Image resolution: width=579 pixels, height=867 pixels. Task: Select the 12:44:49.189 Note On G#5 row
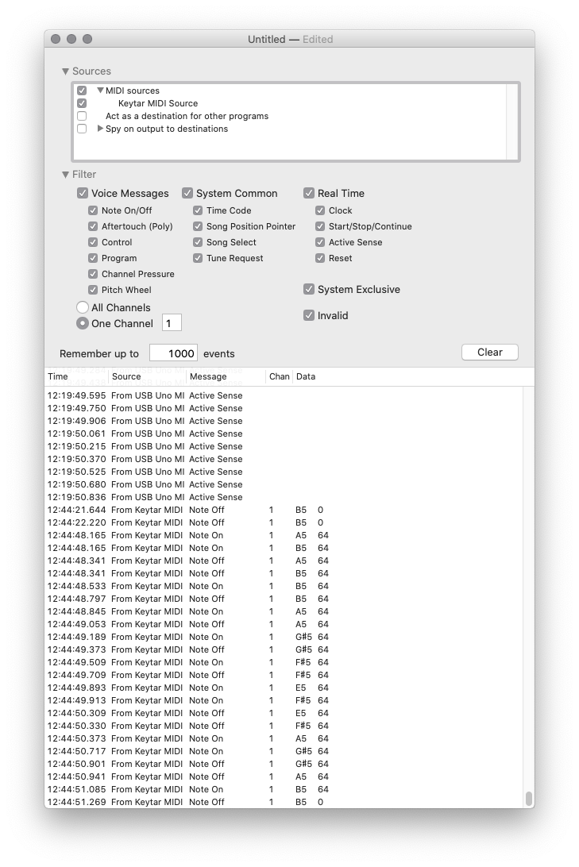pyautogui.click(x=284, y=637)
